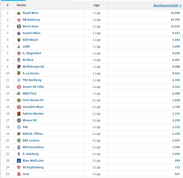Sort by Zuschauerschnitt column header
The width and height of the screenshot is (183, 178).
click(166, 5)
